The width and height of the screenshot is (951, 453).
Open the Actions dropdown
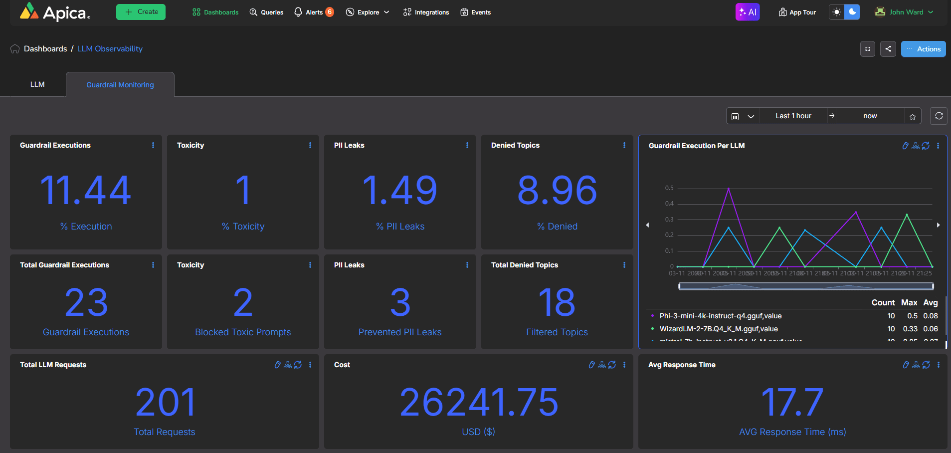[x=923, y=49]
